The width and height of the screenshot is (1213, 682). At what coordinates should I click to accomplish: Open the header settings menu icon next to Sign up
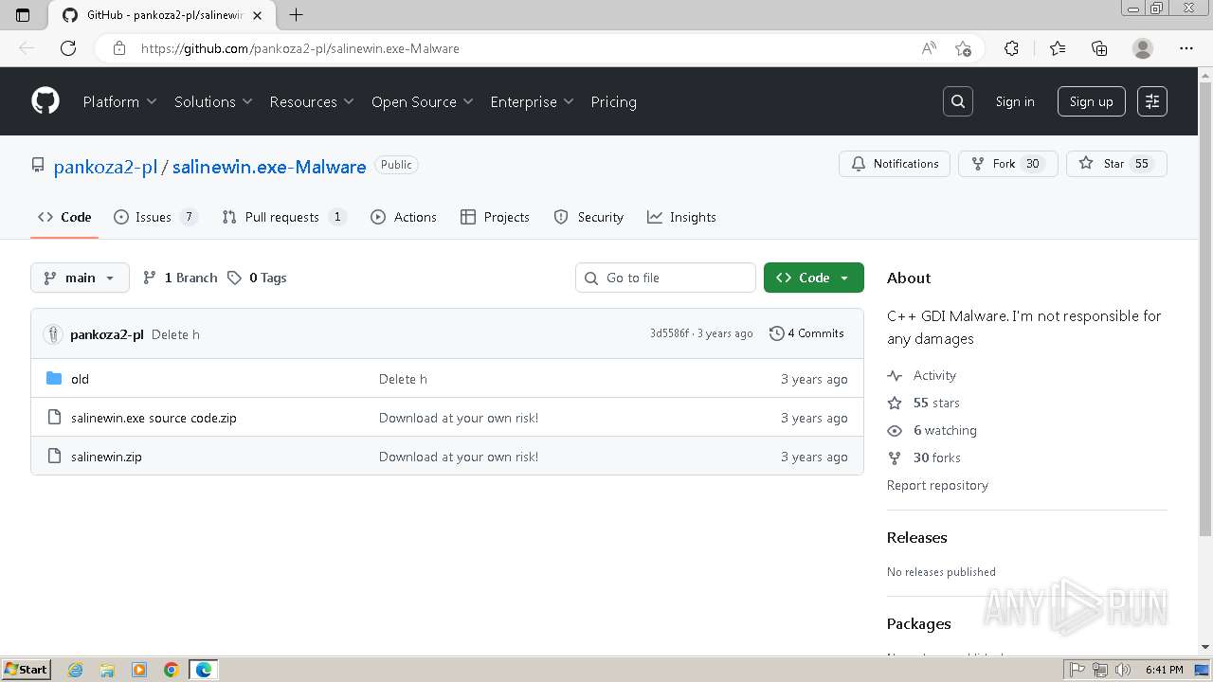point(1152,101)
